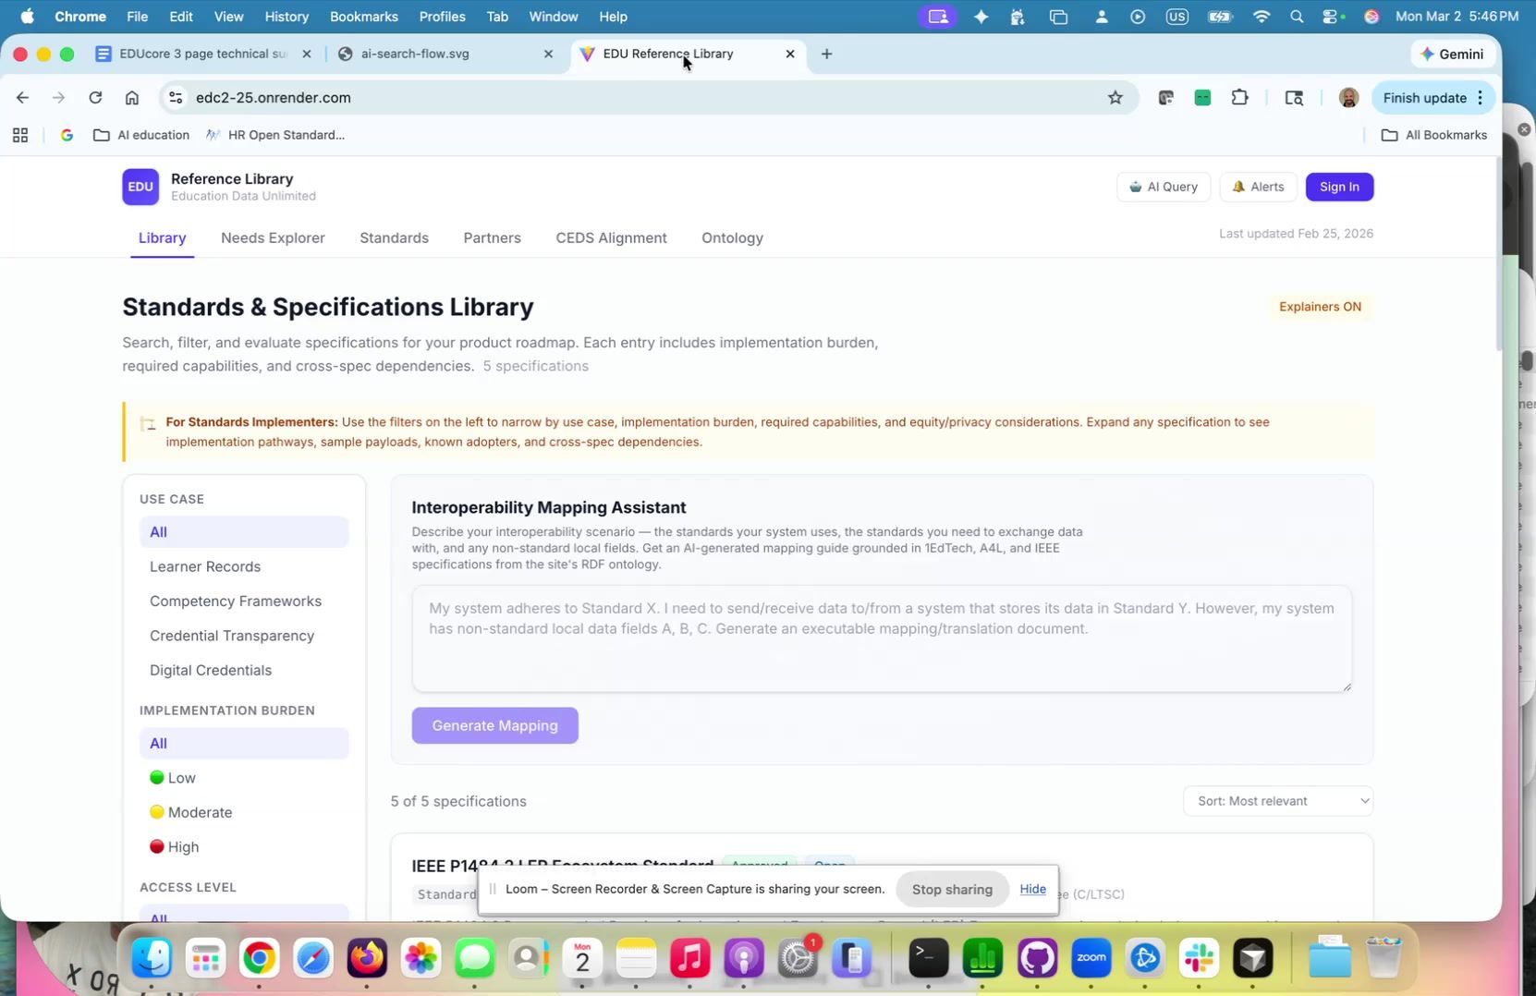Select Digital Credentials use case filter
Viewport: 1536px width, 996px height.
[x=244, y=670]
